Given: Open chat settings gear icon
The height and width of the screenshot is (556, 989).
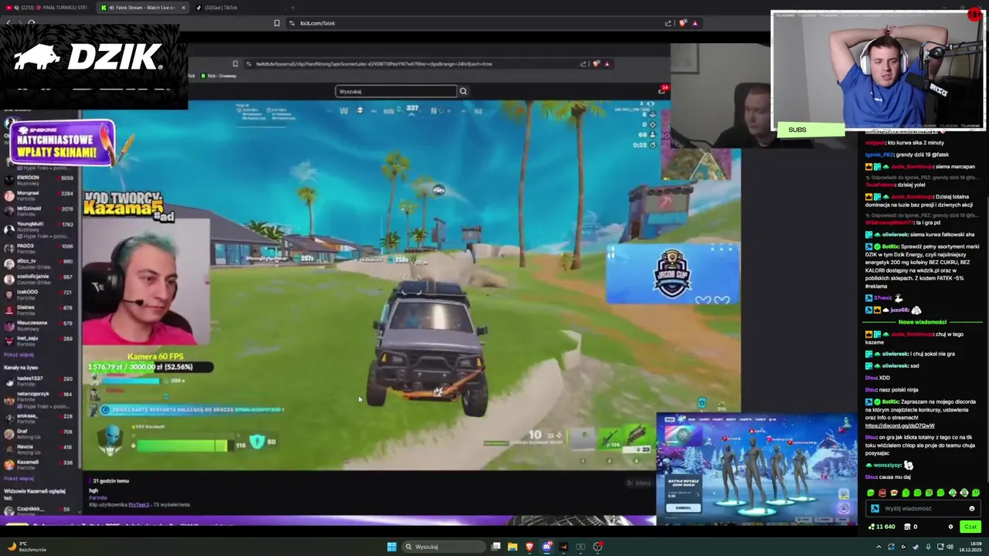Looking at the screenshot, I should coord(951,527).
